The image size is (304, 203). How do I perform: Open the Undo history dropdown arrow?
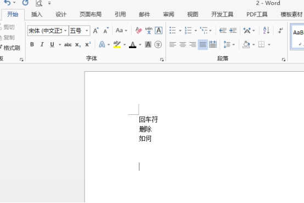[x=14, y=3]
